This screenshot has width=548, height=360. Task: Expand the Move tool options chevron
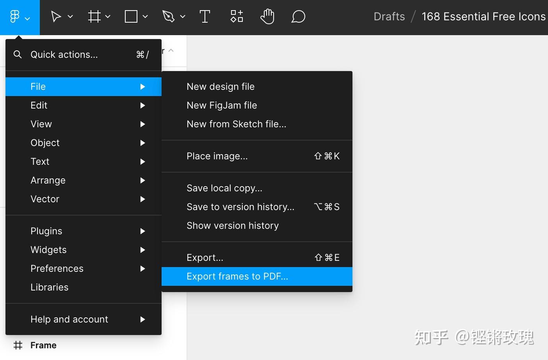tap(70, 16)
